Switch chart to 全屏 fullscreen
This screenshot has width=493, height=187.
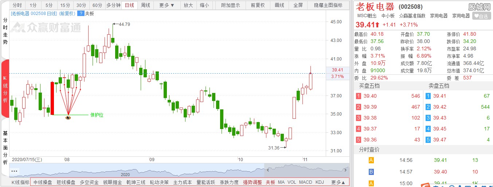[298, 5]
